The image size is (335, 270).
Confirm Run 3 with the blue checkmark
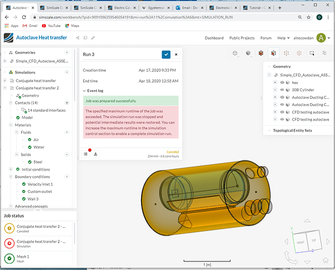(x=166, y=55)
